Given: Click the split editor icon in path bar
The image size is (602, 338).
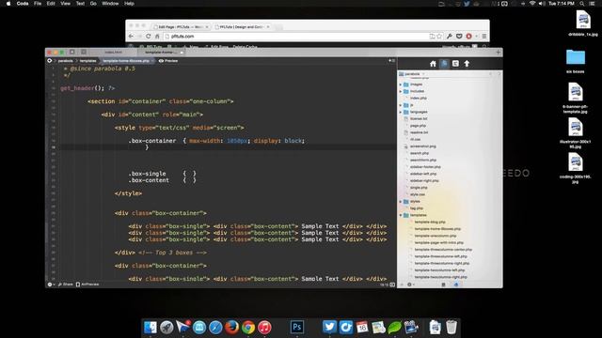Looking at the screenshot, I should 391,60.
